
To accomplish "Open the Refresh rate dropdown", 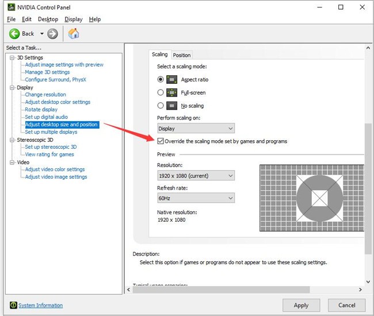I will pyautogui.click(x=196, y=198).
